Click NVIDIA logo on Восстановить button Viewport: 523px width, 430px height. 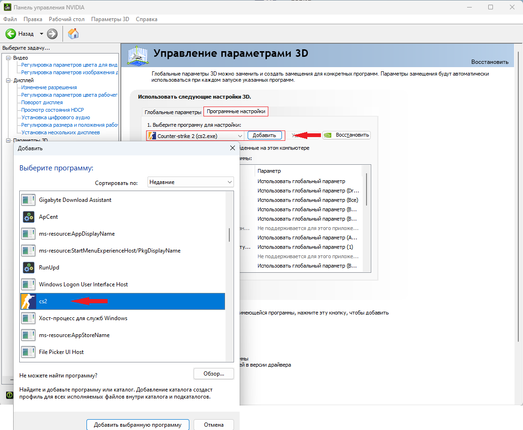(x=328, y=135)
